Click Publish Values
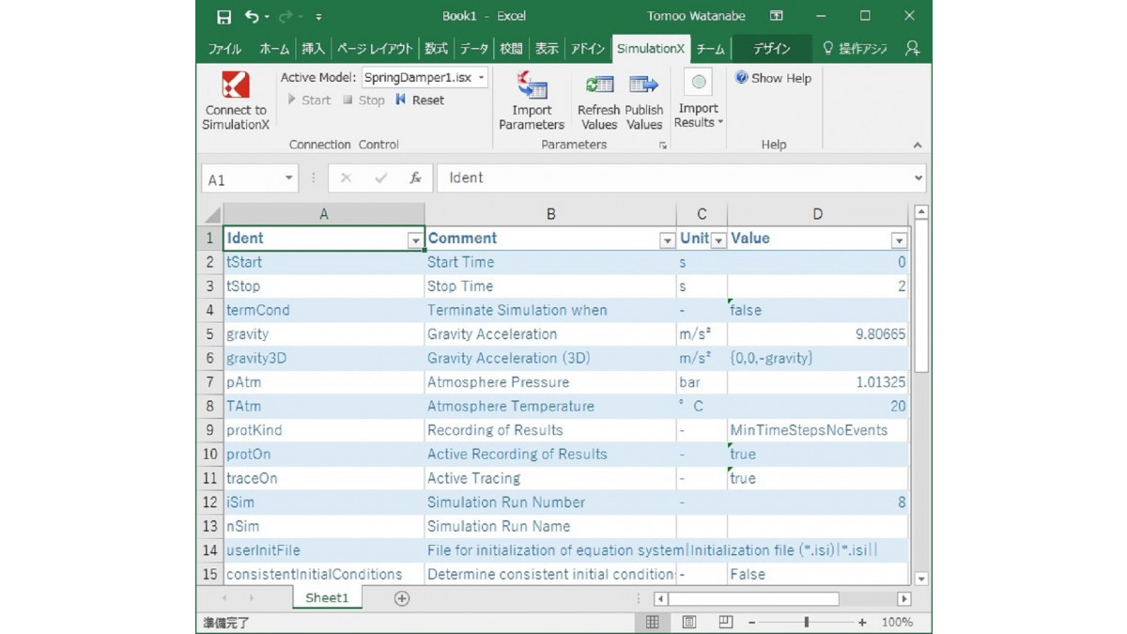Image resolution: width=1127 pixels, height=634 pixels. (644, 101)
